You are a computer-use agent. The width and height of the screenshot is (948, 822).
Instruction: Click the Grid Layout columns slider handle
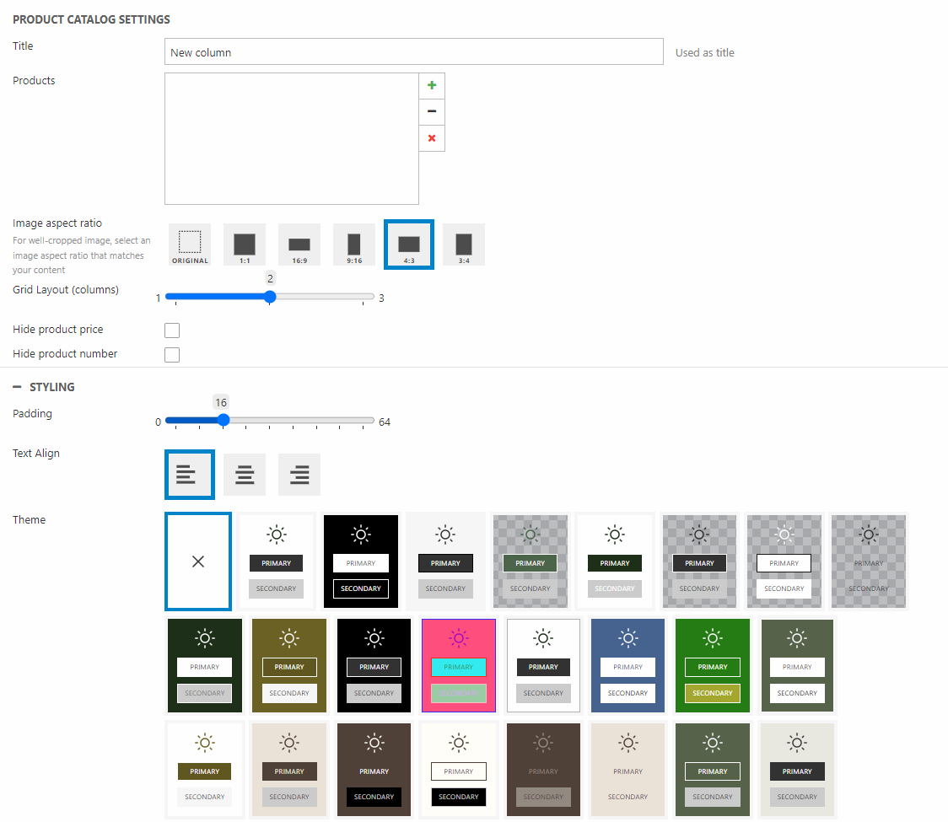click(x=270, y=297)
